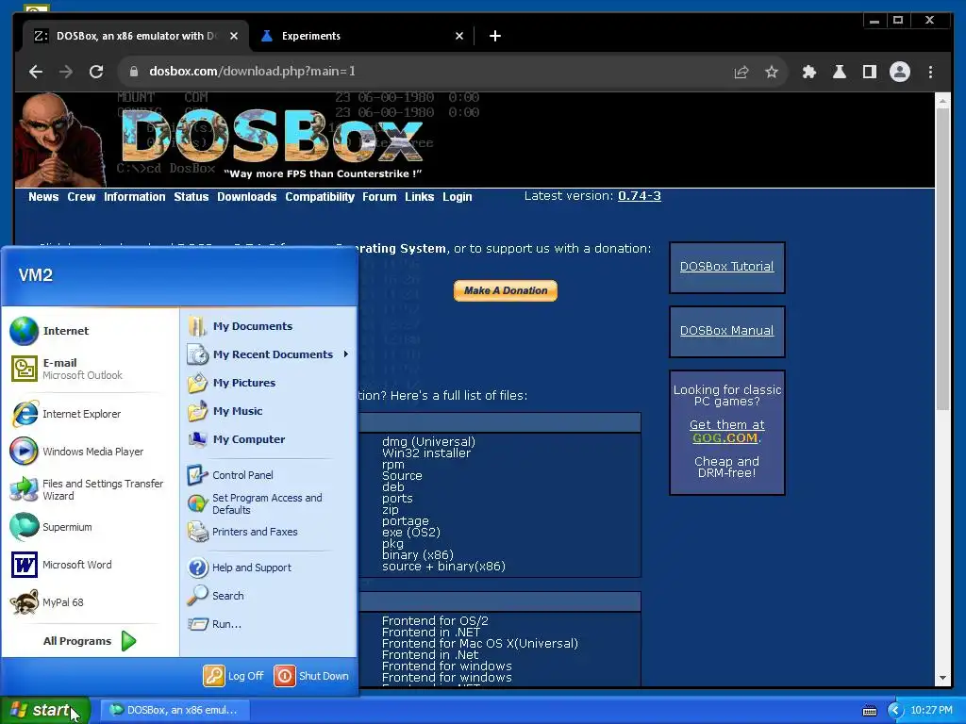Image resolution: width=966 pixels, height=724 pixels.
Task: Open the Links page
Action: point(419,197)
